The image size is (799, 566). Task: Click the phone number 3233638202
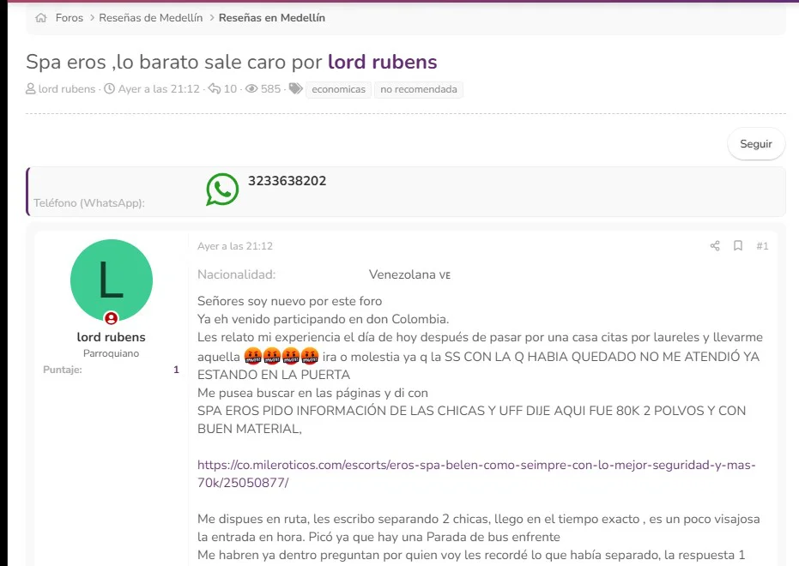287,181
